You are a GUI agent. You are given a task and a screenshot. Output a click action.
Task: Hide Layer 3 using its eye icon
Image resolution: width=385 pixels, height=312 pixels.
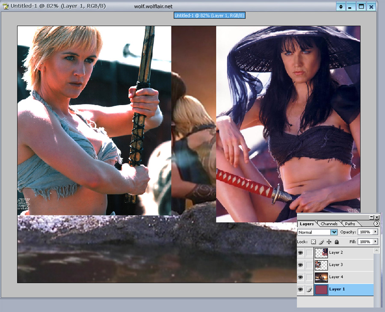300,265
